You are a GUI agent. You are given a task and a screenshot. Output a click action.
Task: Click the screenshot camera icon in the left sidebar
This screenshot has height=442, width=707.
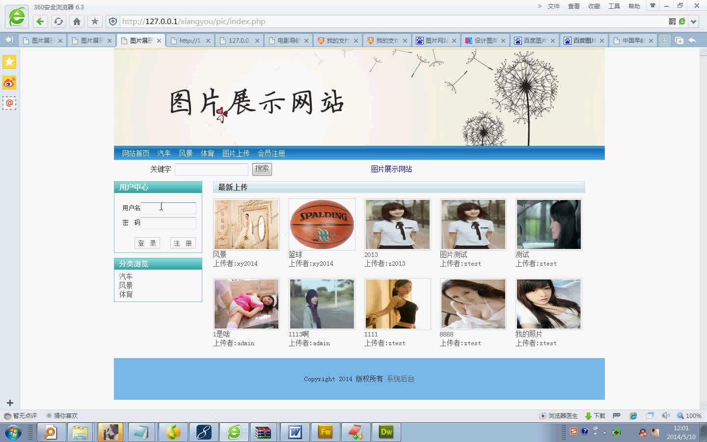click(8, 83)
